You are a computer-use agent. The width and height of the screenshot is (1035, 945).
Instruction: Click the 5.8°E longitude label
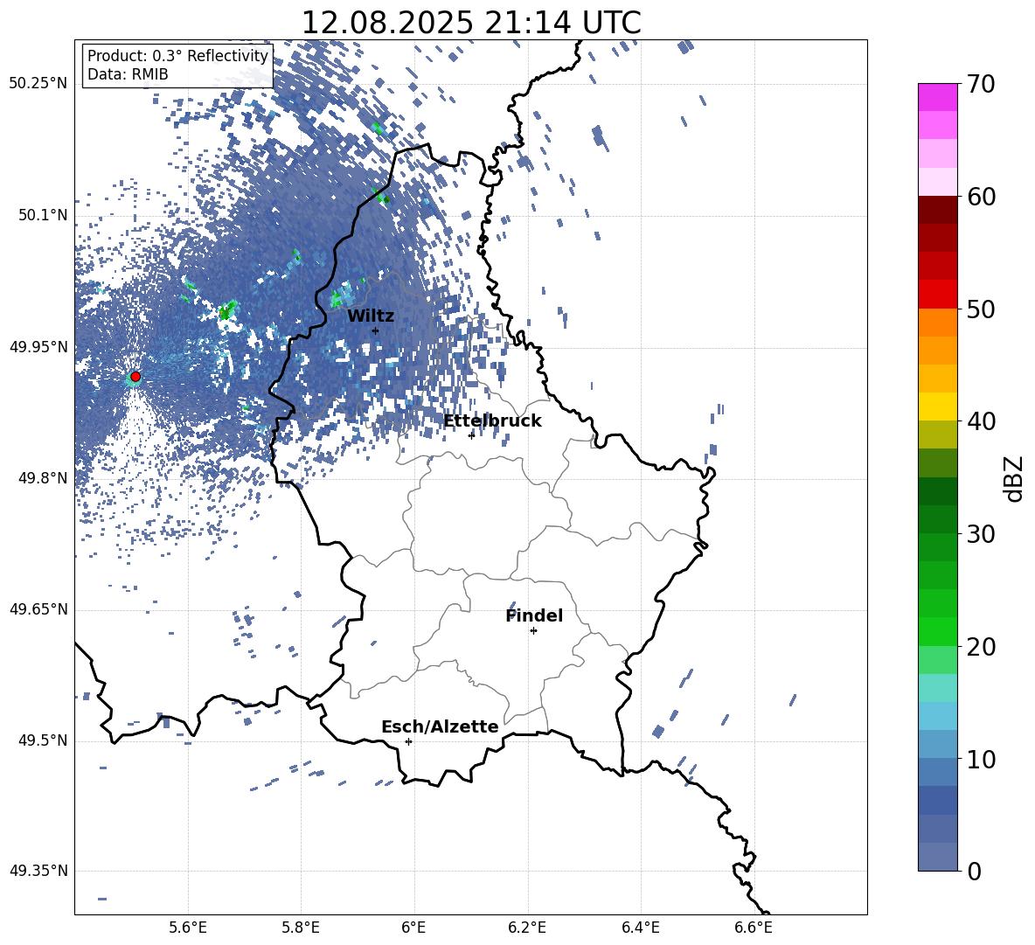[x=301, y=928]
